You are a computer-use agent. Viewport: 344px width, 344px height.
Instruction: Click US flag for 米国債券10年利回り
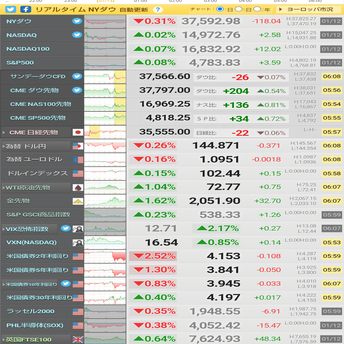coord(78,284)
